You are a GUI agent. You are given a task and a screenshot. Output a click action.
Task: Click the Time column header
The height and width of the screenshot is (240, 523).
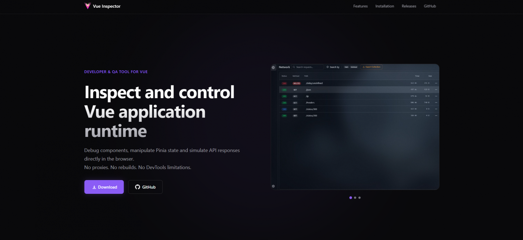coord(417,76)
